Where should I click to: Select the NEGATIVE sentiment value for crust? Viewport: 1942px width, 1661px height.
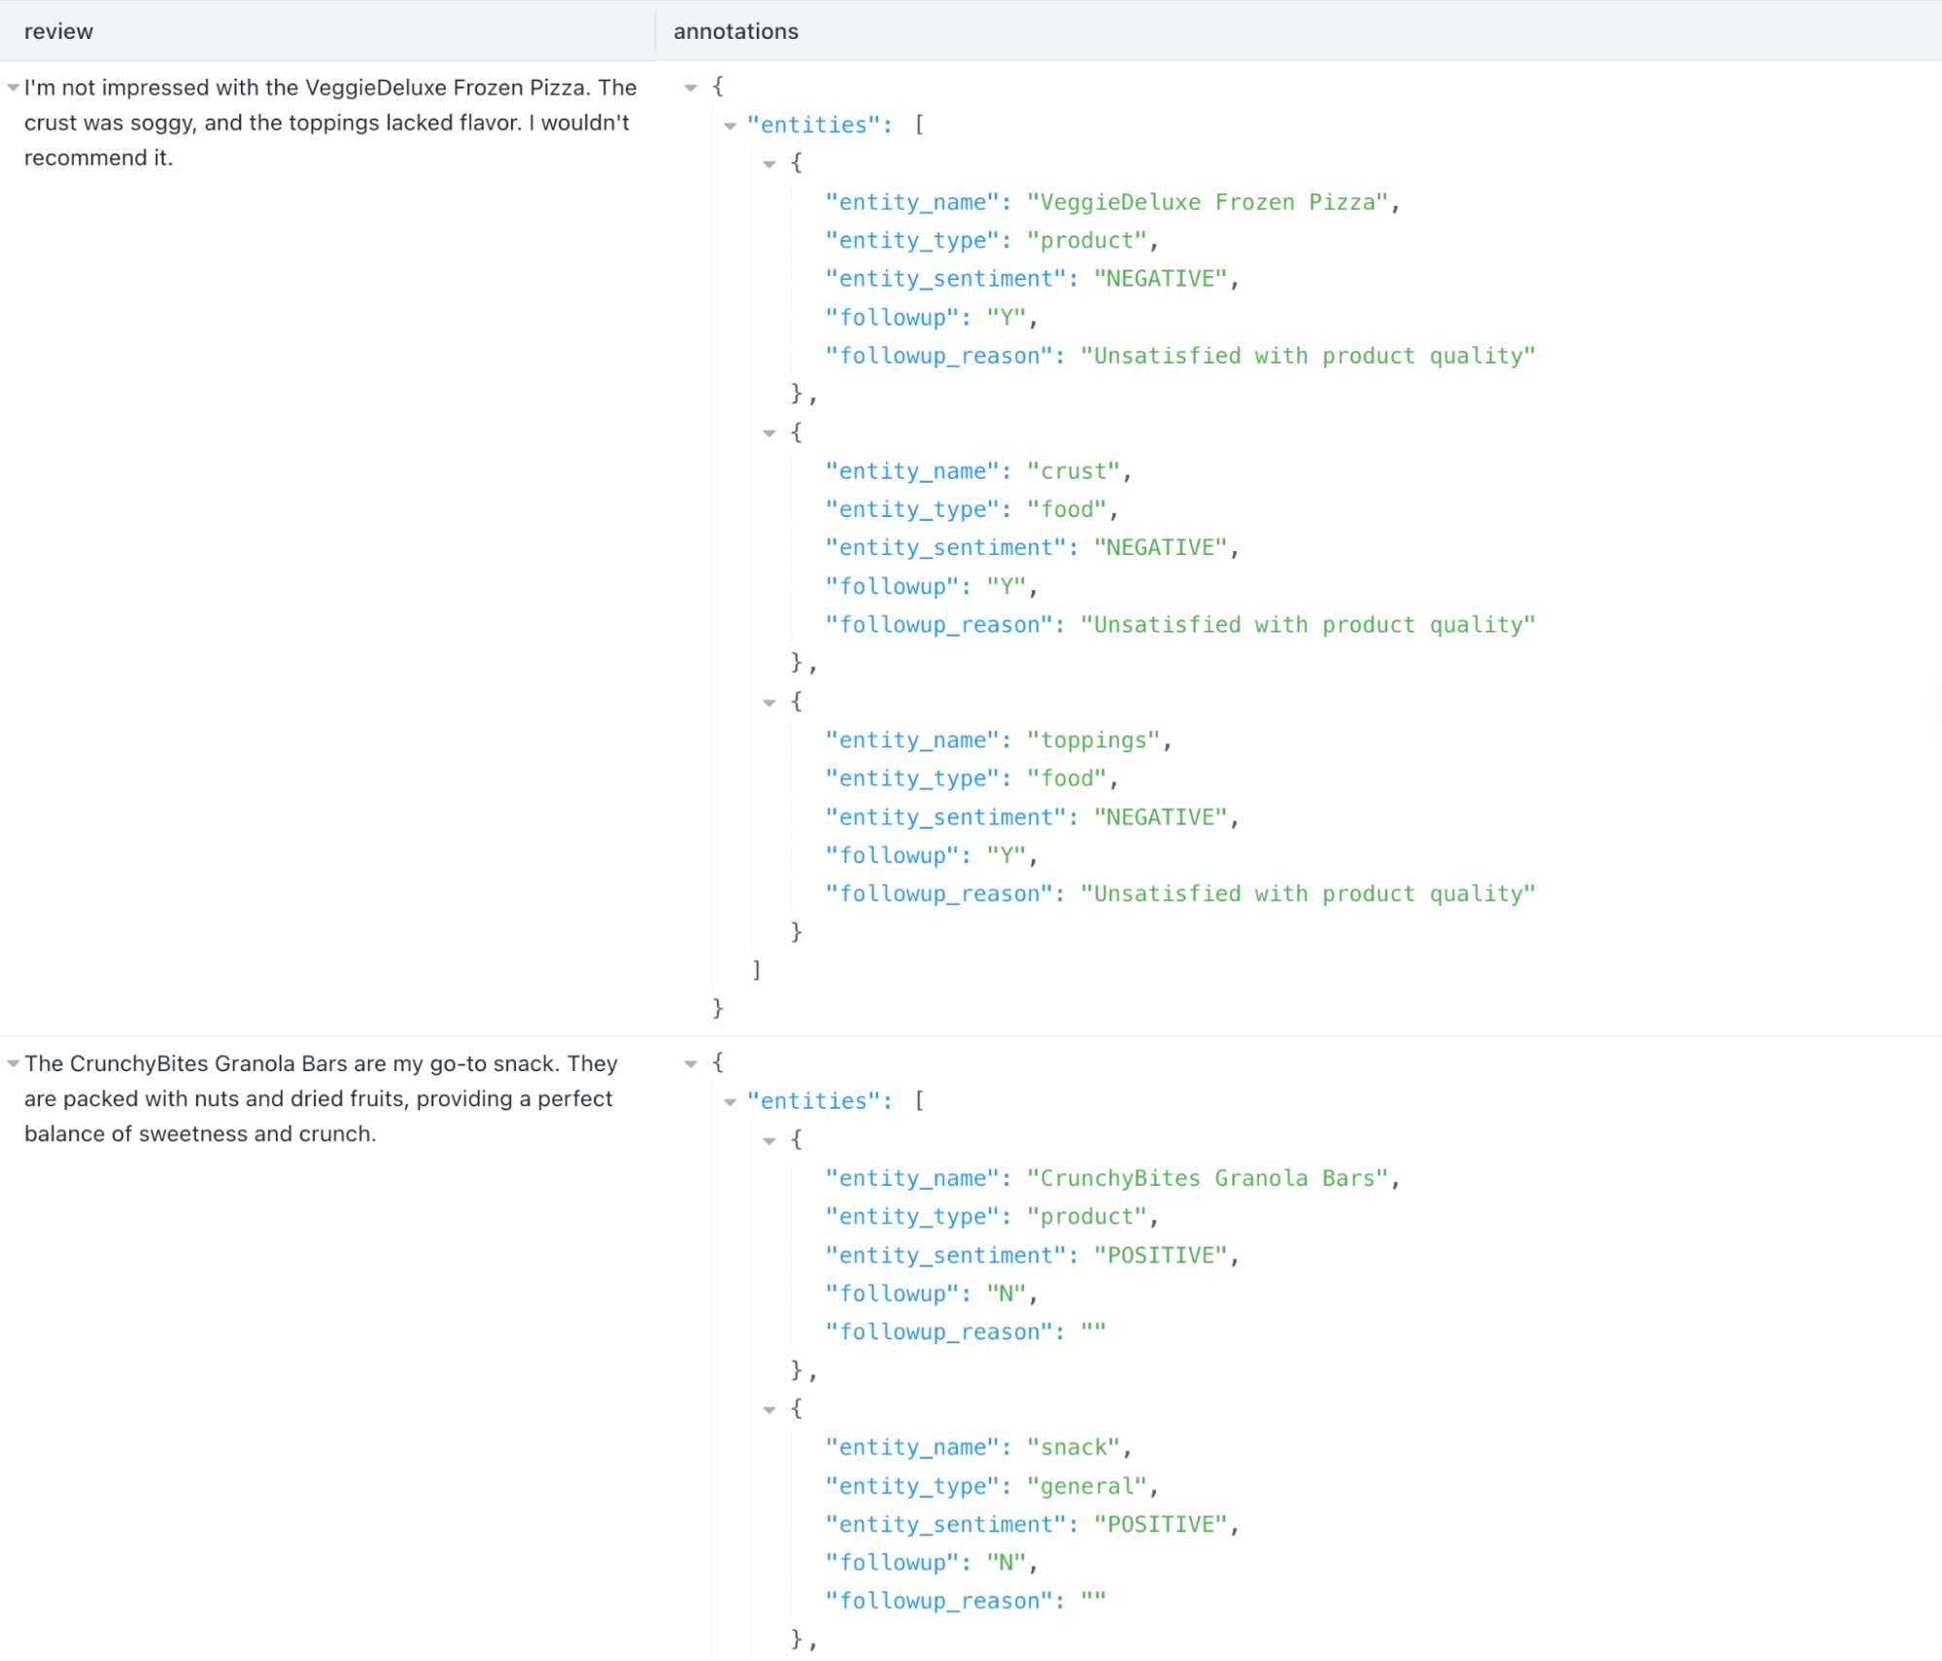(1159, 547)
